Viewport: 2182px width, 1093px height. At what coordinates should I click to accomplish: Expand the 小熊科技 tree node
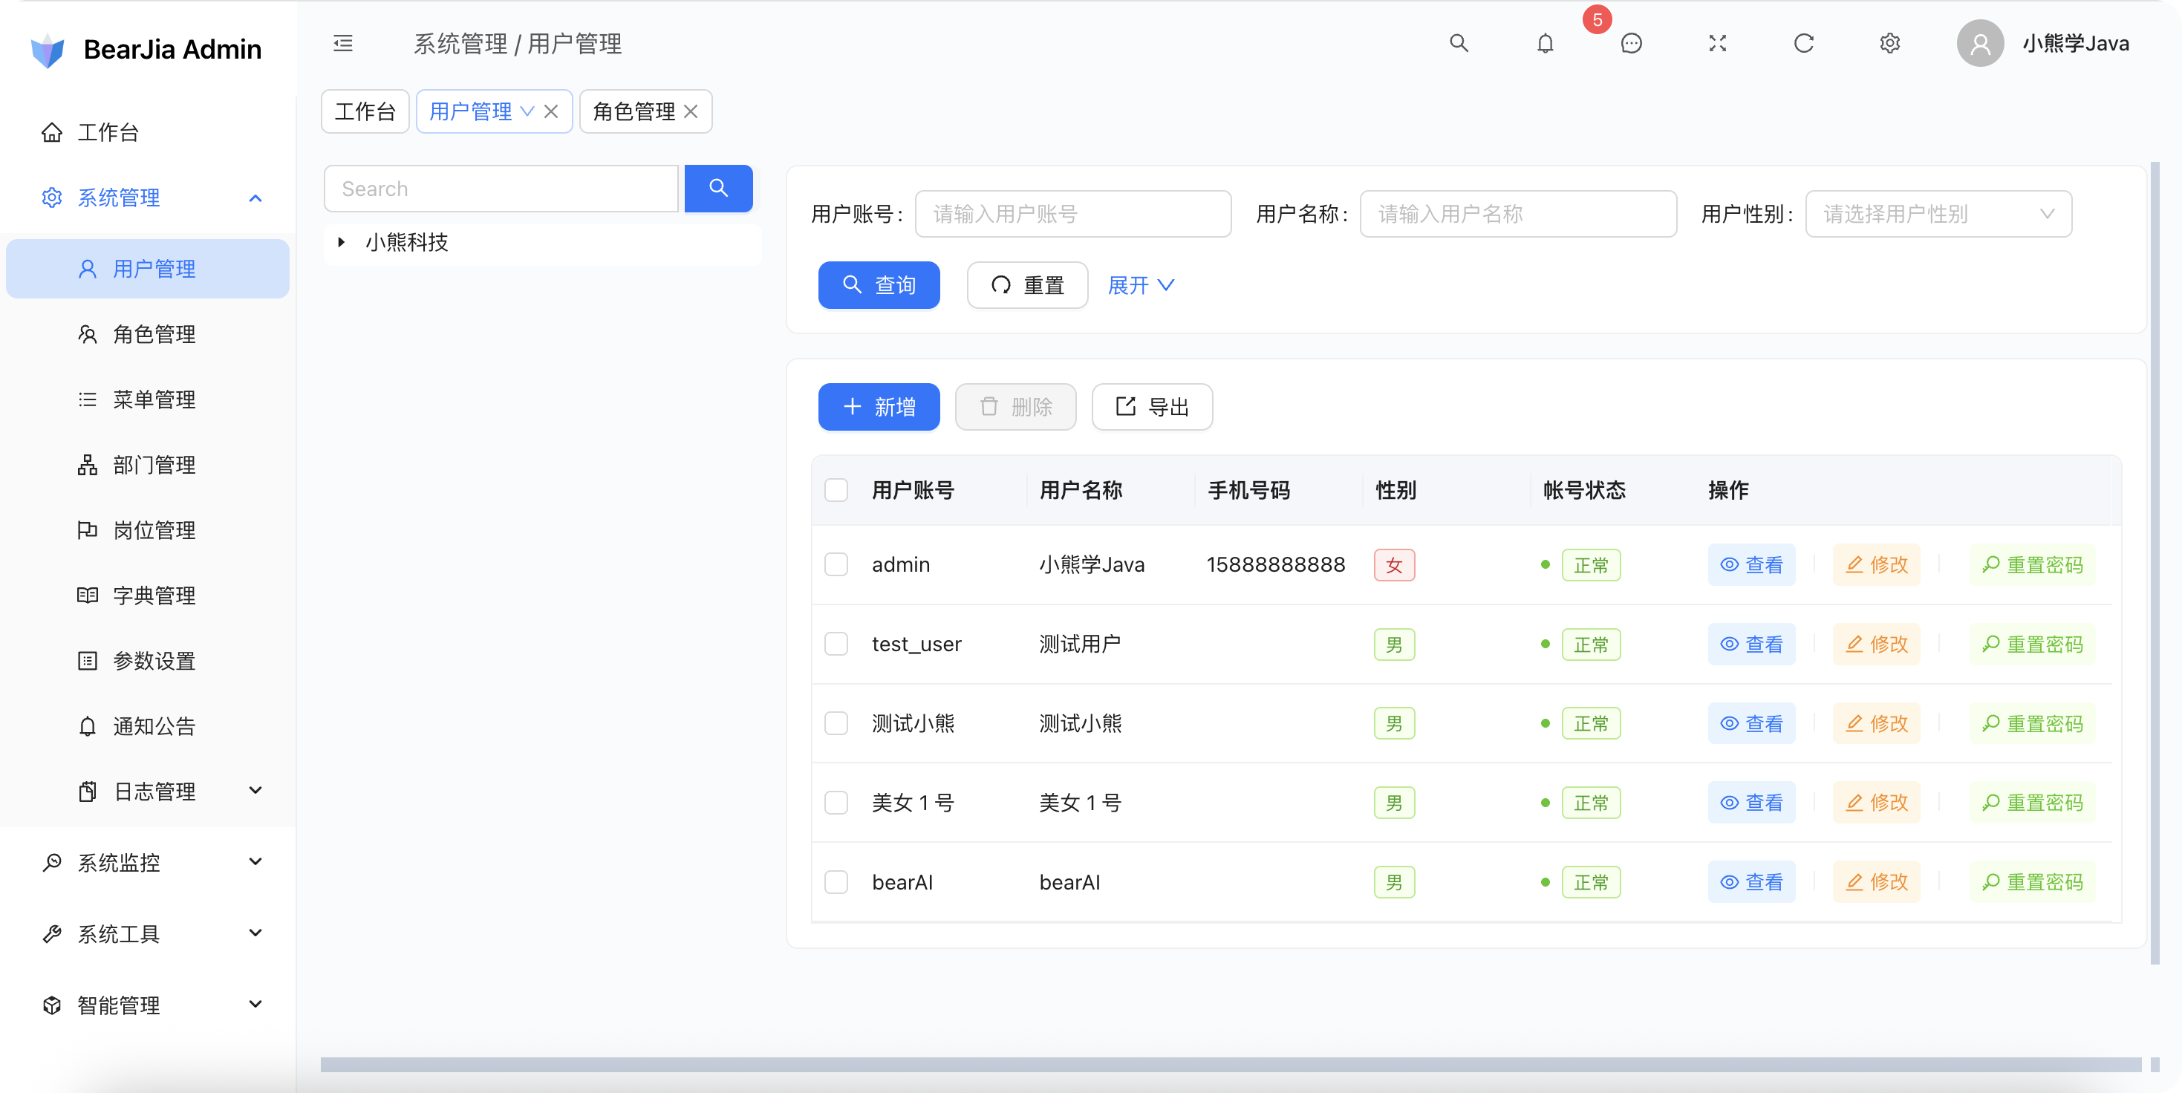340,242
